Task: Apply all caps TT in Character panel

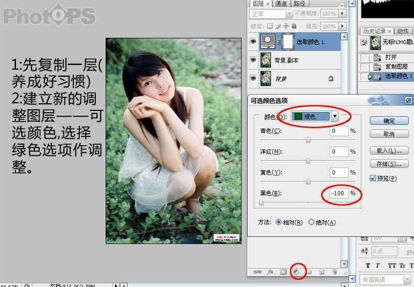Action: pyautogui.click(x=392, y=266)
